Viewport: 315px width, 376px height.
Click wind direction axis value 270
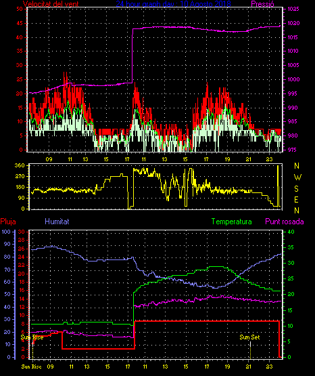pos(20,176)
